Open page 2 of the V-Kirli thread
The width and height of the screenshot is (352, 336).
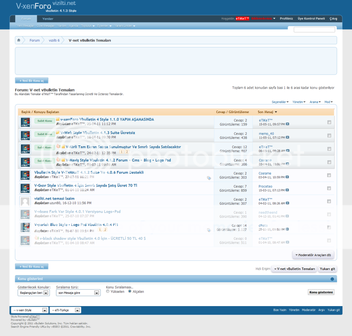coord(127,152)
